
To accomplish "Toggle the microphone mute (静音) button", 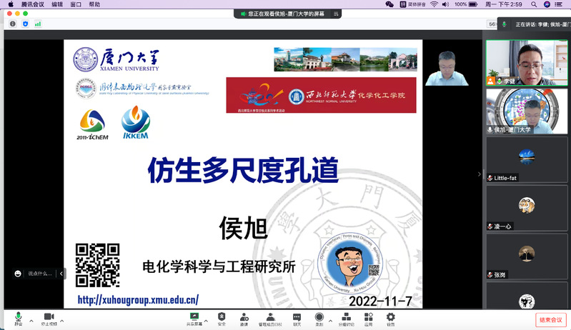I will 19,318.
